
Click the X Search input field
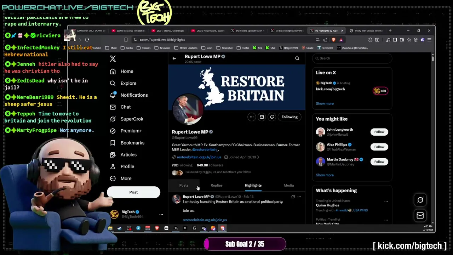click(x=352, y=58)
